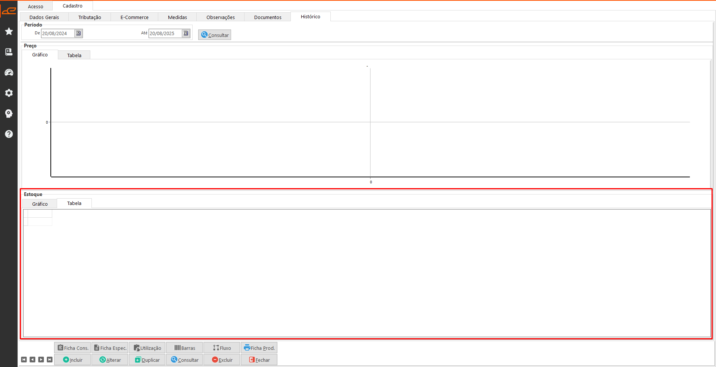Viewport: 716px width, 367px height.
Task: Click the Excluir button
Action: tap(222, 360)
